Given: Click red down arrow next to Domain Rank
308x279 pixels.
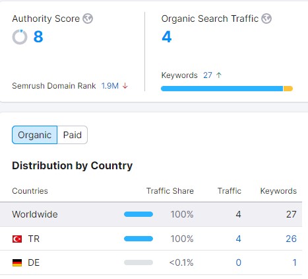Looking at the screenshot, I should (125, 86).
